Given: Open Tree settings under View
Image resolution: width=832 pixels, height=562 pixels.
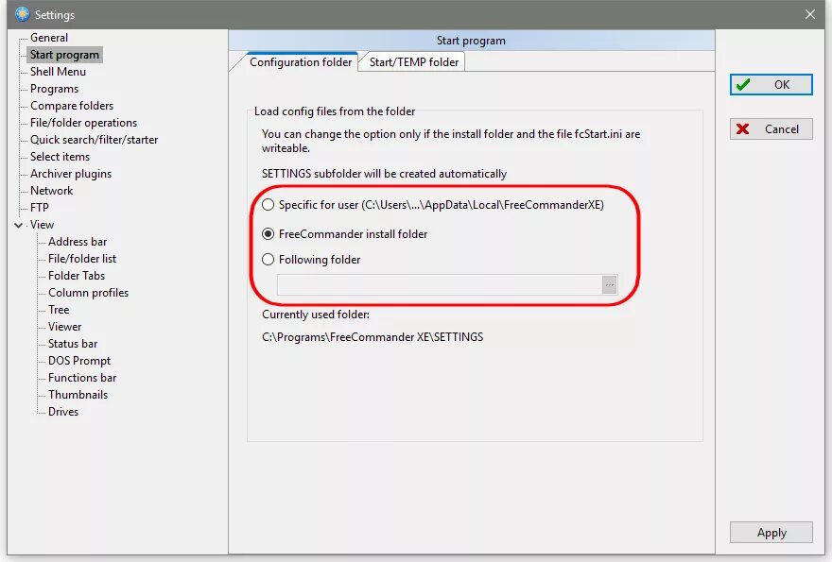Looking at the screenshot, I should [x=59, y=309].
